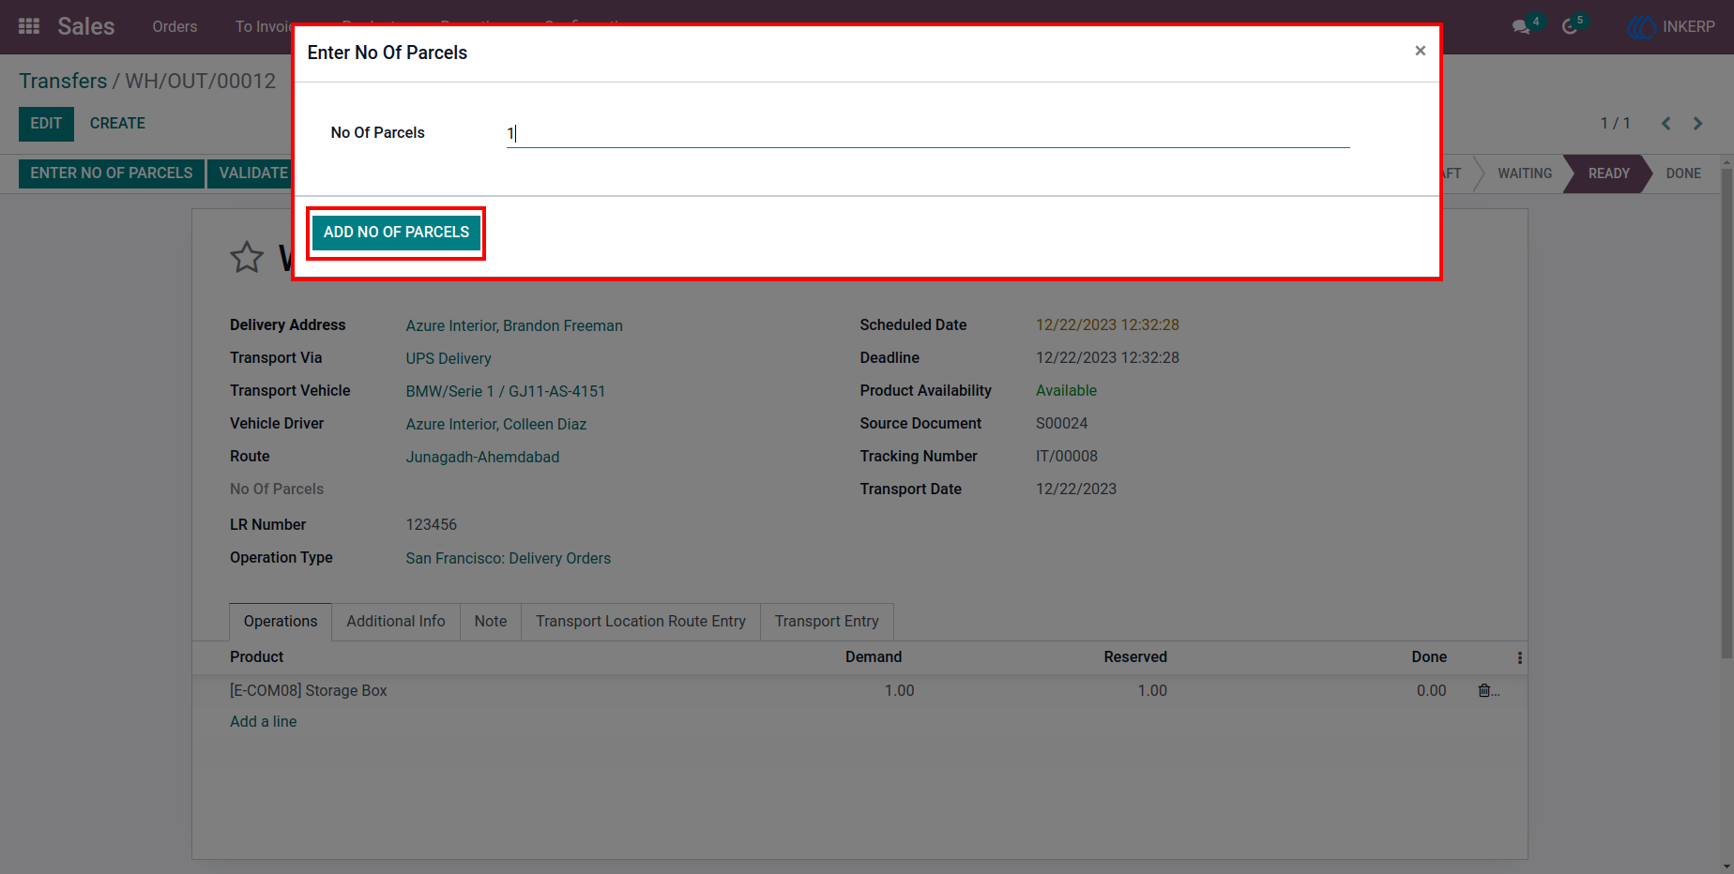The image size is (1734, 874).
Task: Open the Sales app title
Action: (x=85, y=26)
